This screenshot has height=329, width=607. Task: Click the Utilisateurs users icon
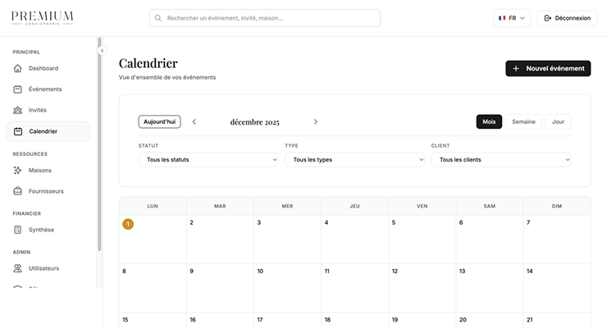(18, 268)
